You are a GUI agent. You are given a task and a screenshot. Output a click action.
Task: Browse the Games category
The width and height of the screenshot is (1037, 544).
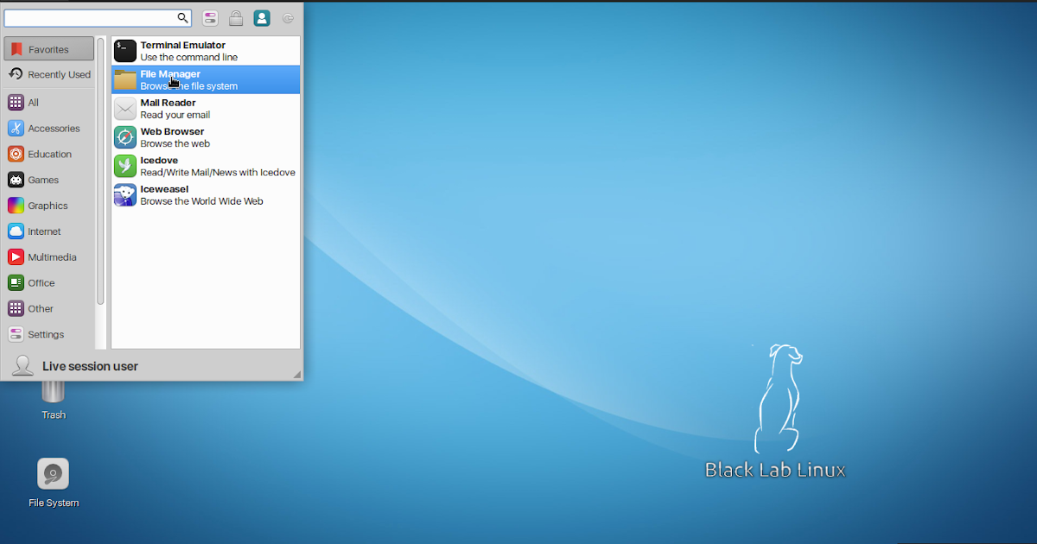tap(48, 180)
